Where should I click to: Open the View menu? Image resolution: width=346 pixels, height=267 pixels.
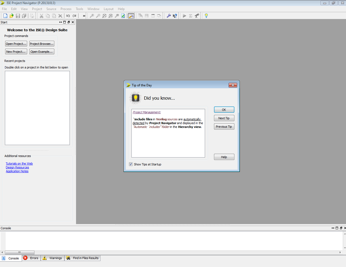point(24,9)
